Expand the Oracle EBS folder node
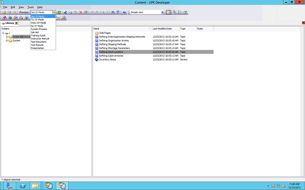305x190 pixels. point(7,37)
